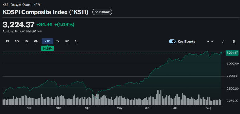Open chart settings gear
240x114 pixels.
pos(234,42)
